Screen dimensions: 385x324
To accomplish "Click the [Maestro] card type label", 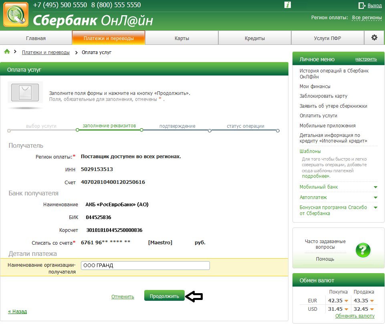I will pos(160,243).
